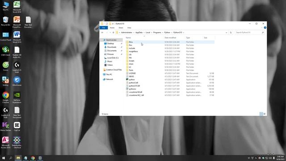Go back to previous folder
This screenshot has width=286, height=161.
(102, 33)
